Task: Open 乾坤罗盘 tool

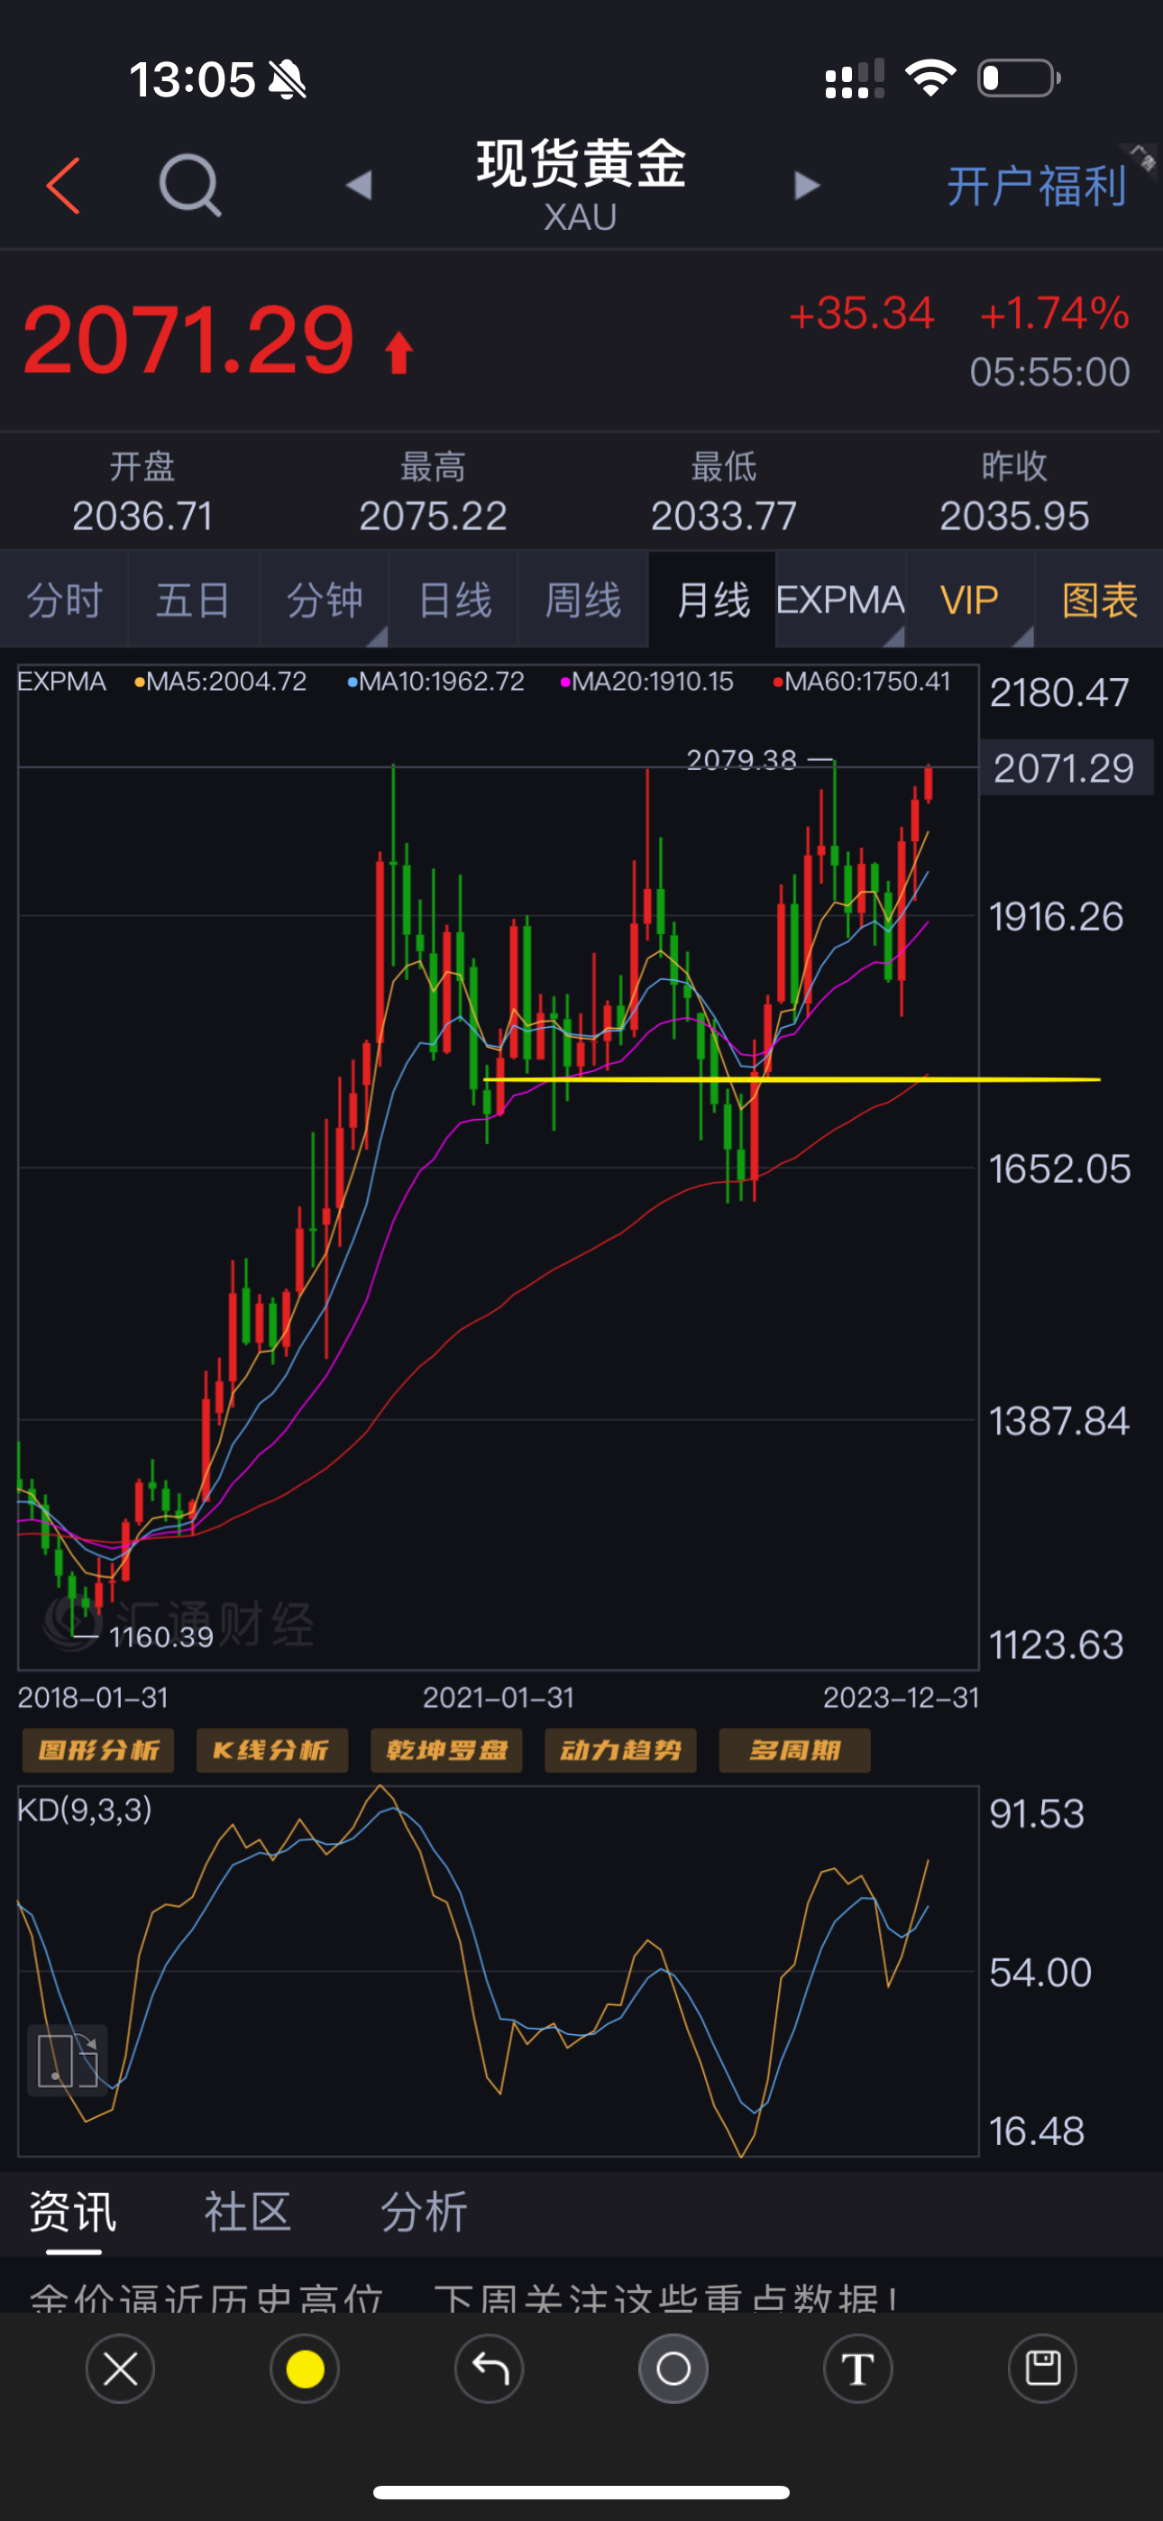Action: click(x=446, y=1750)
